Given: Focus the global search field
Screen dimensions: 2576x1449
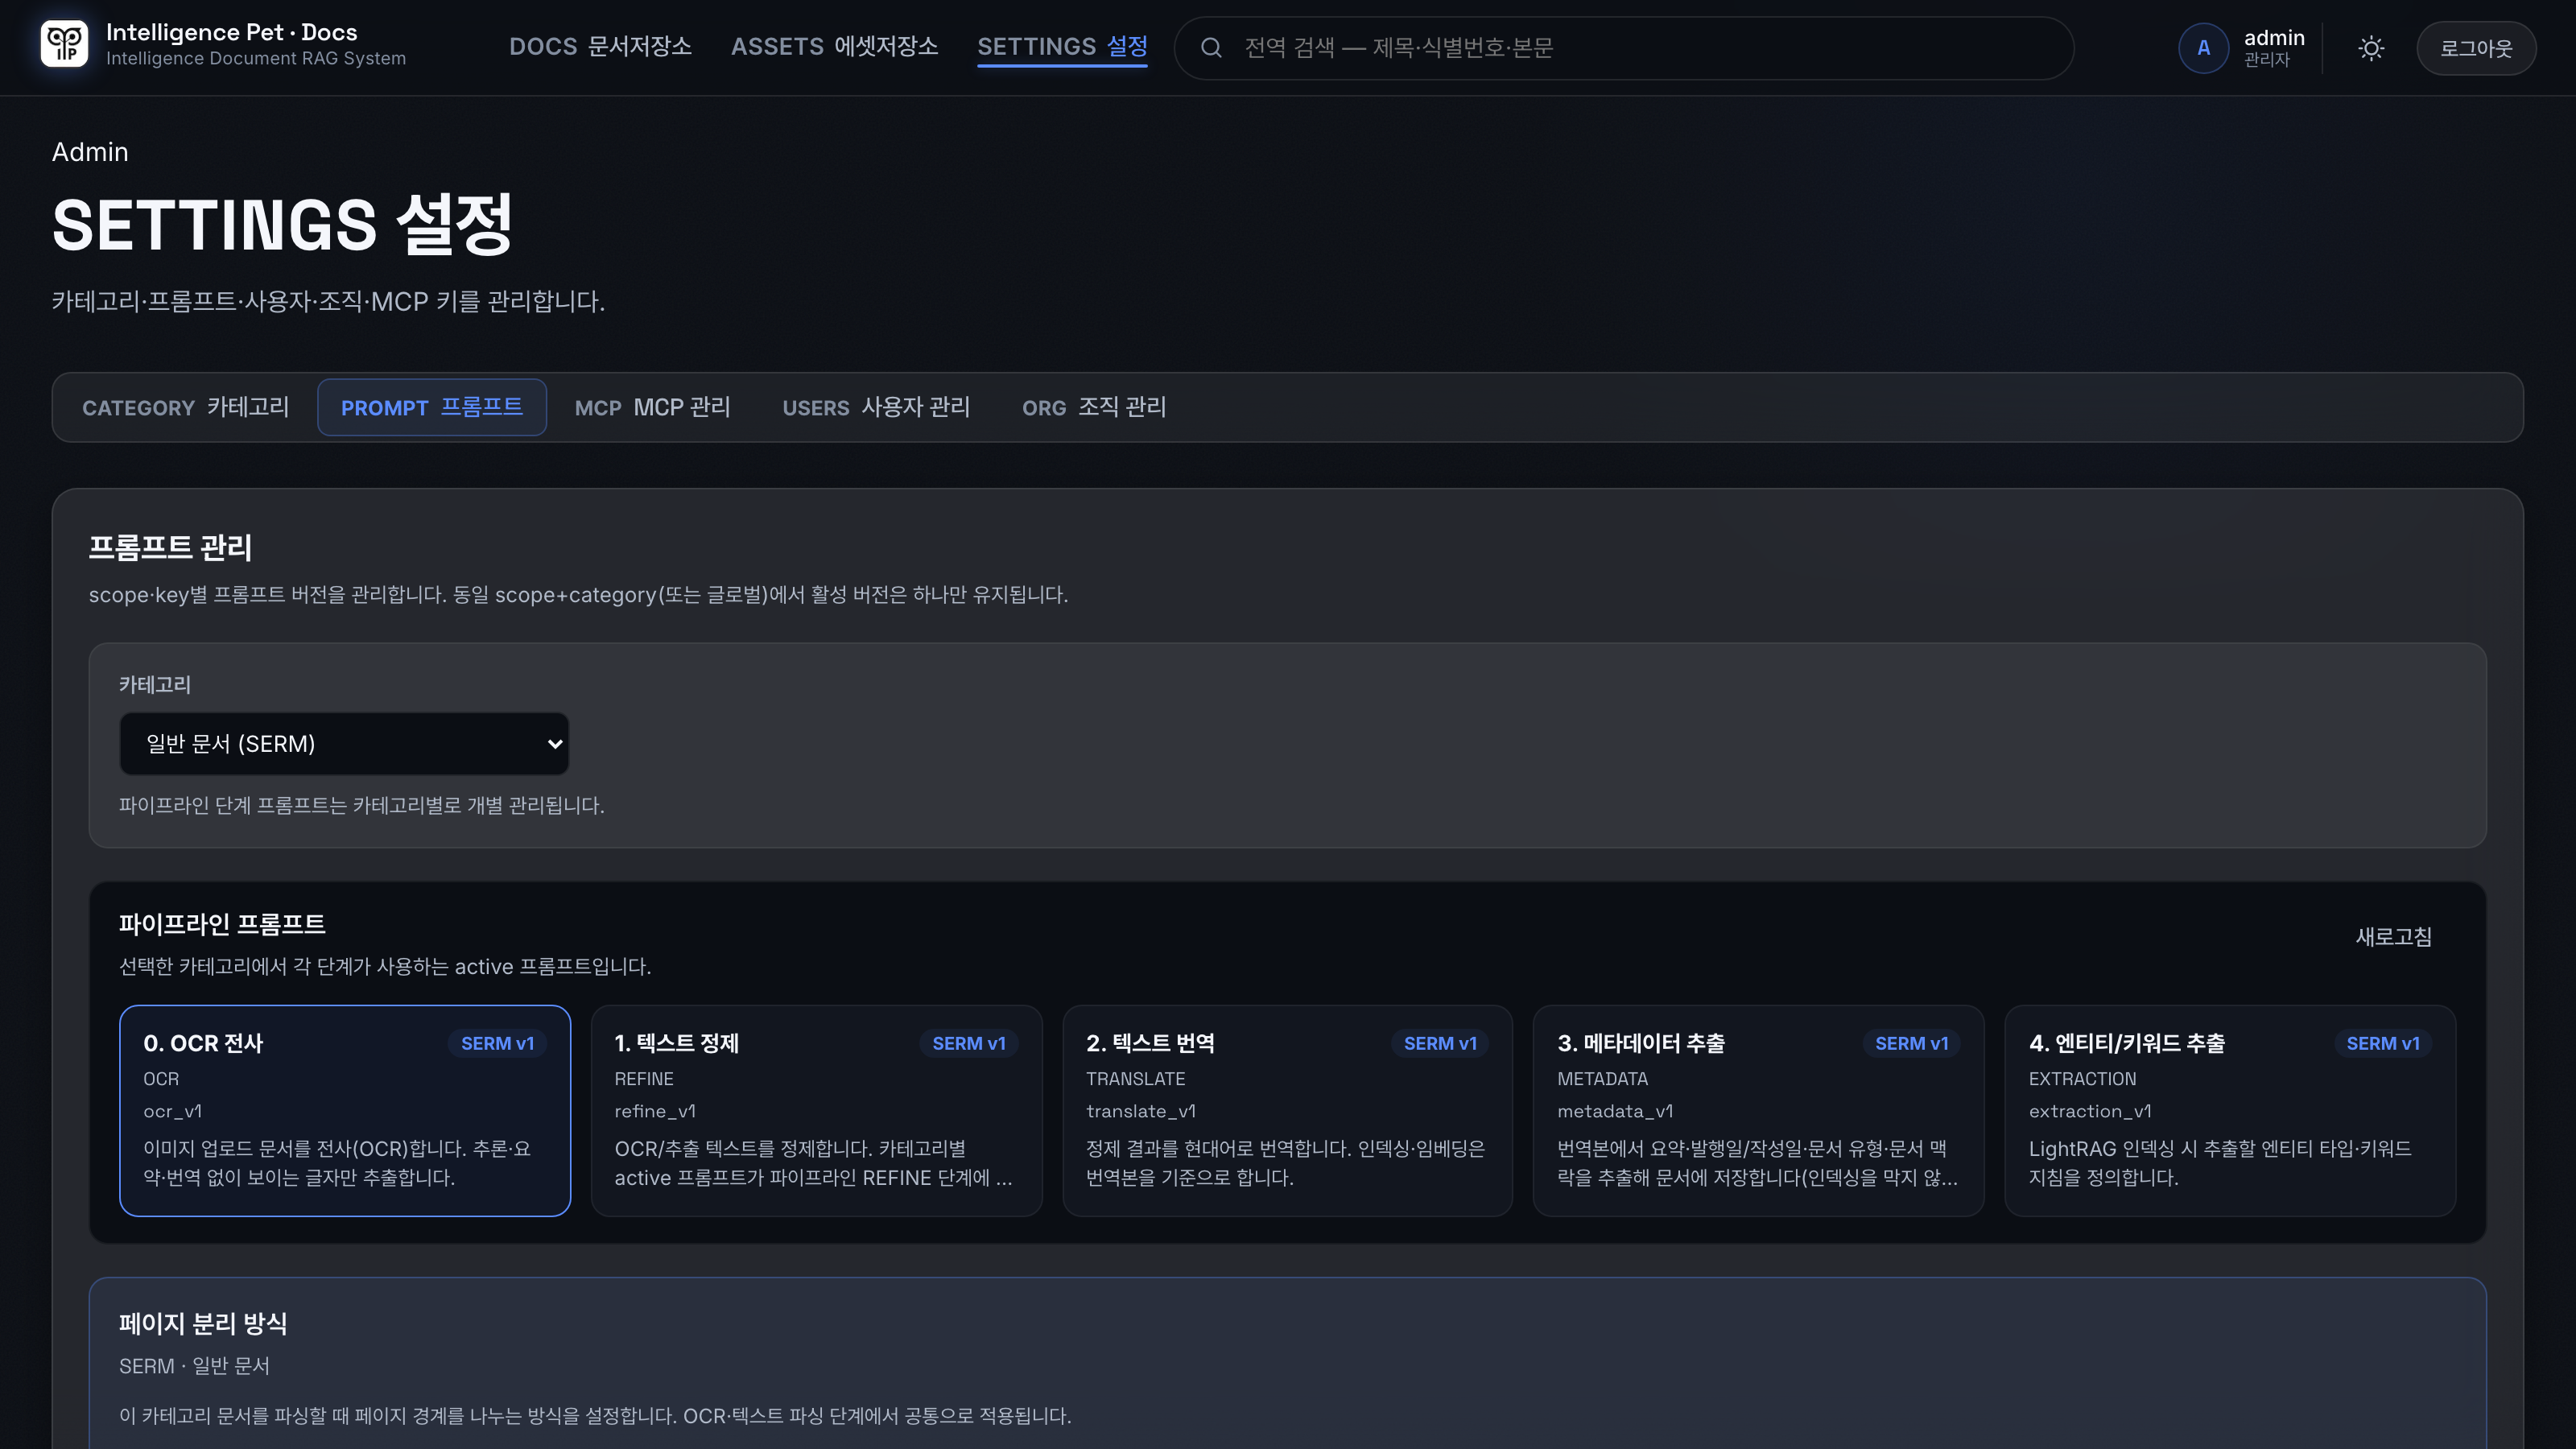Looking at the screenshot, I should [x=1624, y=48].
